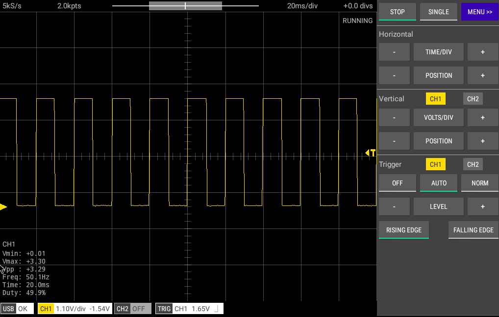Click the 2.0kpts memory depth readout

tap(69, 6)
